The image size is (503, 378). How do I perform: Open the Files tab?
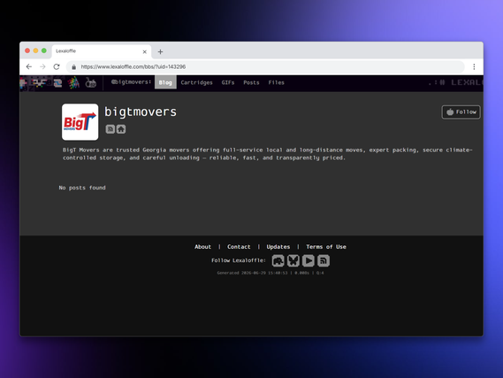pyautogui.click(x=276, y=82)
